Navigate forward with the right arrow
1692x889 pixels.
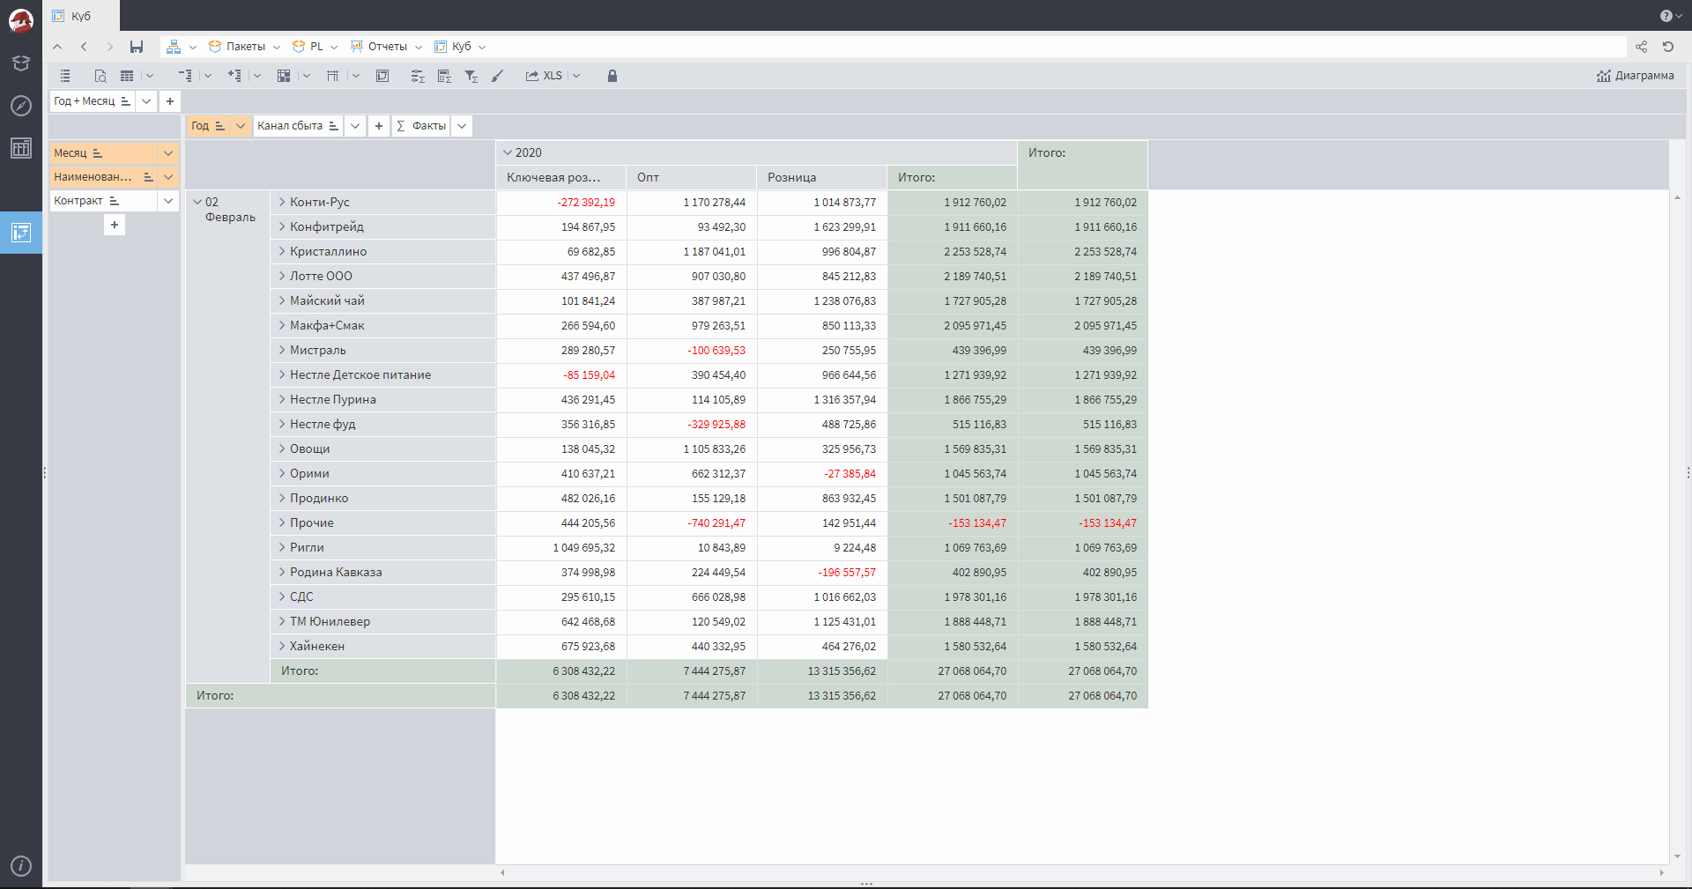109,47
